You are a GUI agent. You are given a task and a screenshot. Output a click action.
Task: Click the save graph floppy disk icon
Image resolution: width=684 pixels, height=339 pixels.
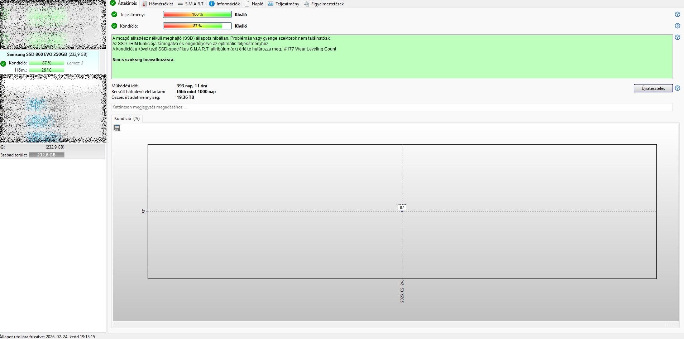(117, 128)
